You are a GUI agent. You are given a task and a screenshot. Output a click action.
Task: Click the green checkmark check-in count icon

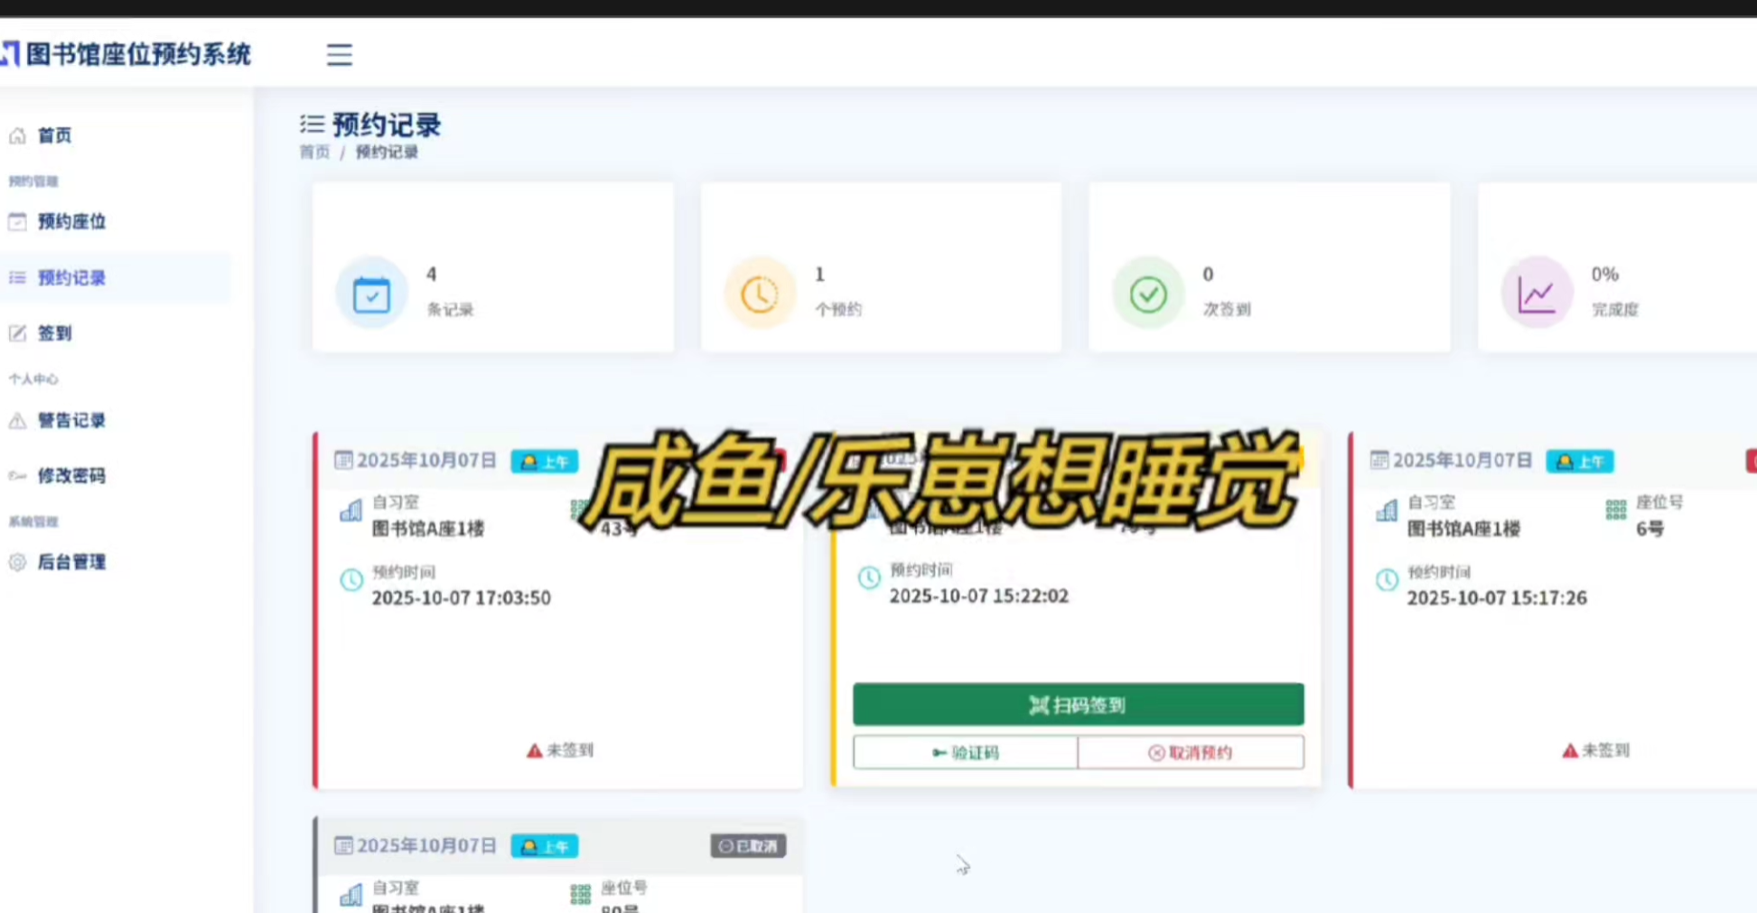(1147, 294)
